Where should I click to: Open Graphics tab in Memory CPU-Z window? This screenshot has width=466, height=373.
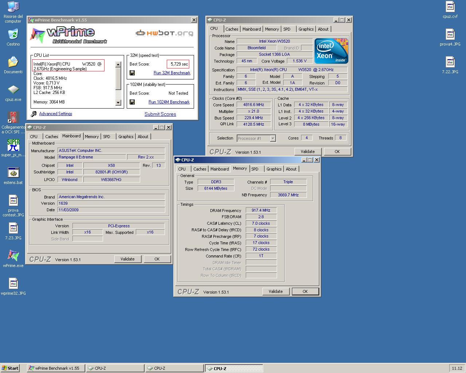pyautogui.click(x=274, y=169)
